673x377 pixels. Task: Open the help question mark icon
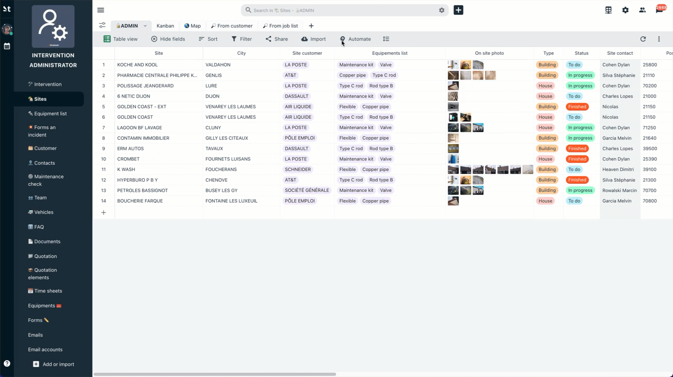point(7,364)
